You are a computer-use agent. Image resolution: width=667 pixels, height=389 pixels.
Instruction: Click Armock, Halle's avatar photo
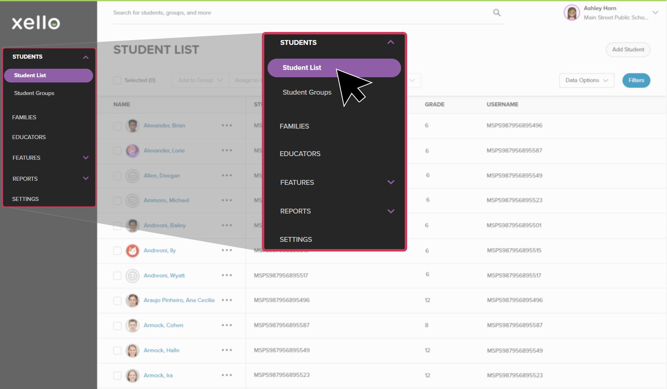pyautogui.click(x=132, y=351)
